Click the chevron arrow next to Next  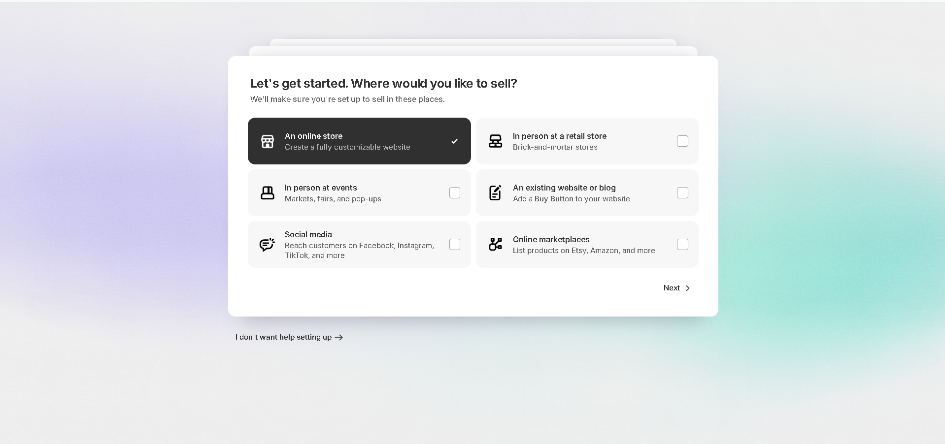click(688, 288)
